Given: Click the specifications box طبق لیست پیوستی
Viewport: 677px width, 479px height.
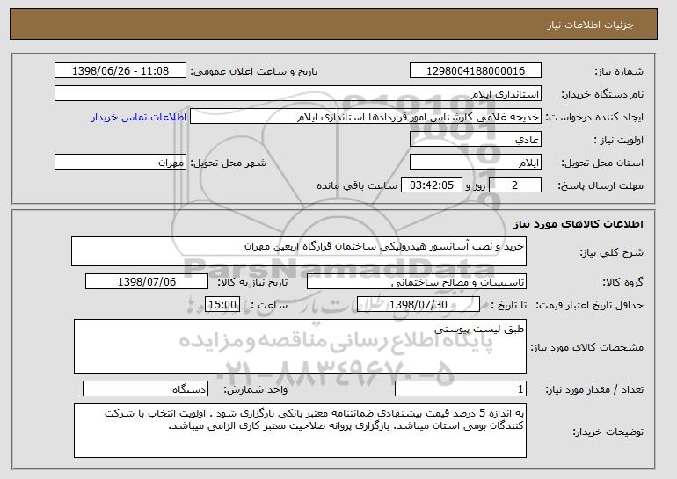Looking at the screenshot, I should 300,346.
